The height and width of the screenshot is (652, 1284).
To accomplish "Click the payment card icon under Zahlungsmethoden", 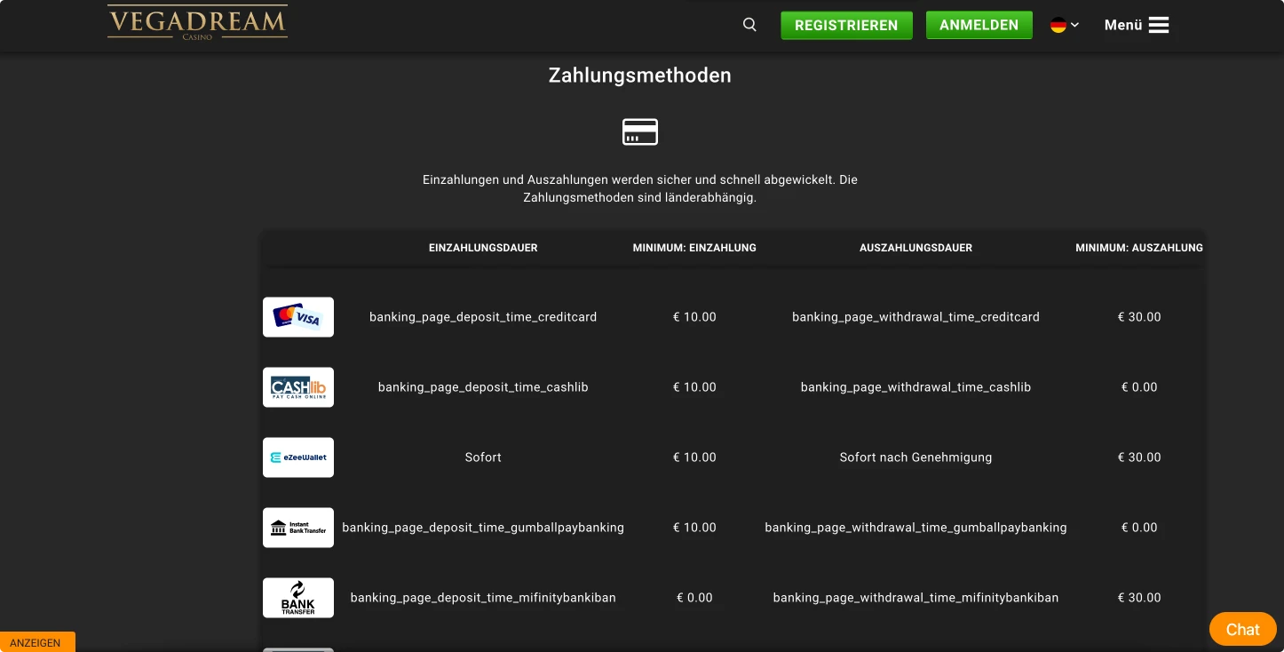I will pyautogui.click(x=639, y=131).
